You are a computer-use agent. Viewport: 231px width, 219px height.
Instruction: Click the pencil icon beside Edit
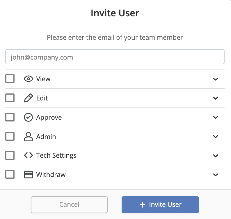(28, 98)
